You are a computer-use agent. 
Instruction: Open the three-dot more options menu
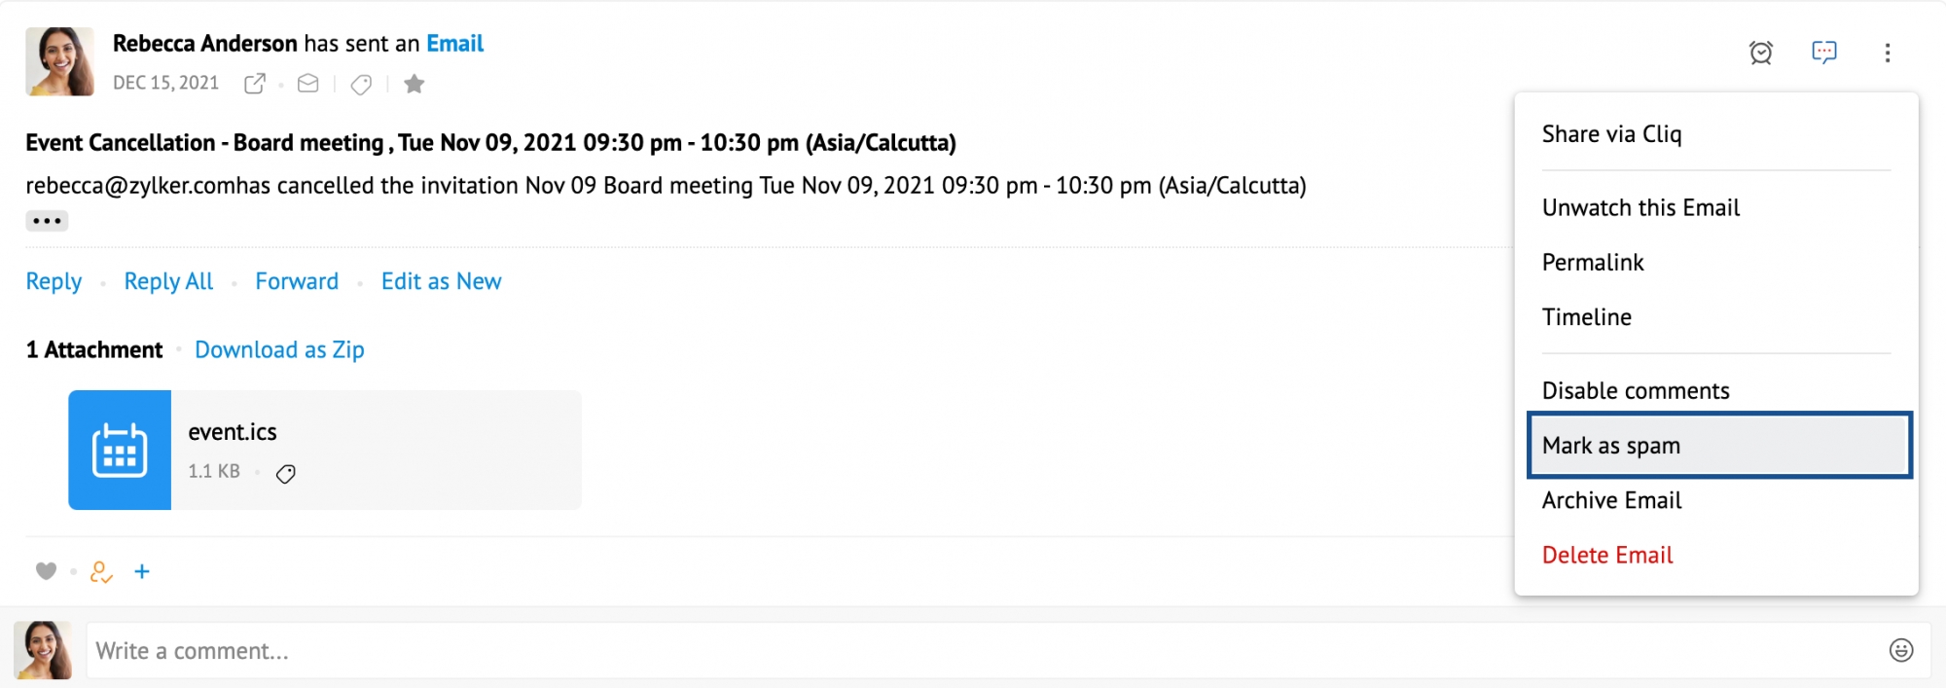coord(1888,53)
